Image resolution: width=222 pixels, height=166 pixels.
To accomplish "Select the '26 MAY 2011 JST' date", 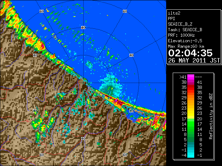I will 194,61.
